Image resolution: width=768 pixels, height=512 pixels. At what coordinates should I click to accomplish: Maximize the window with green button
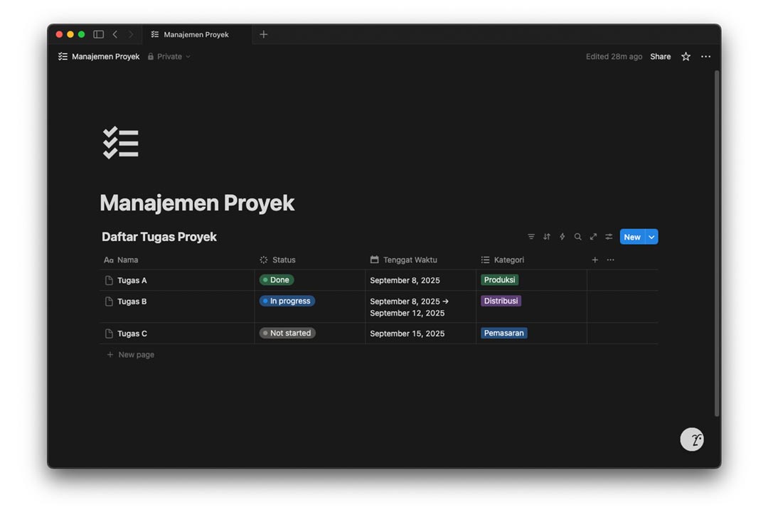pos(81,34)
